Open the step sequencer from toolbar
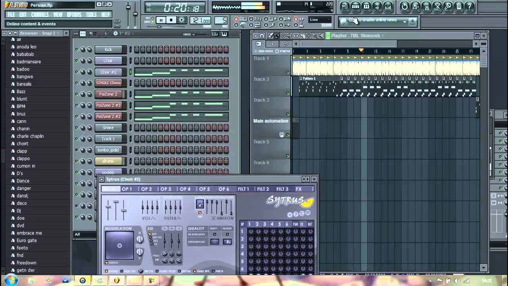The height and width of the screenshot is (286, 508). (356, 6)
